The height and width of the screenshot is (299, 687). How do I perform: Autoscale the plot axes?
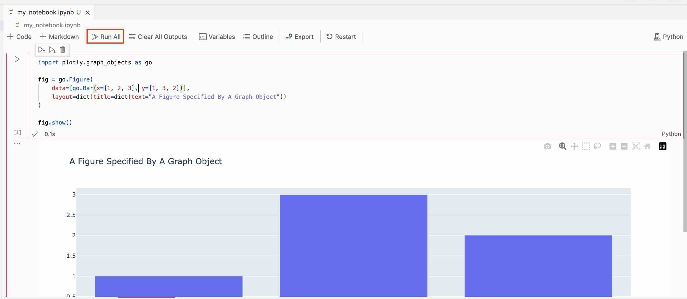[x=636, y=146]
